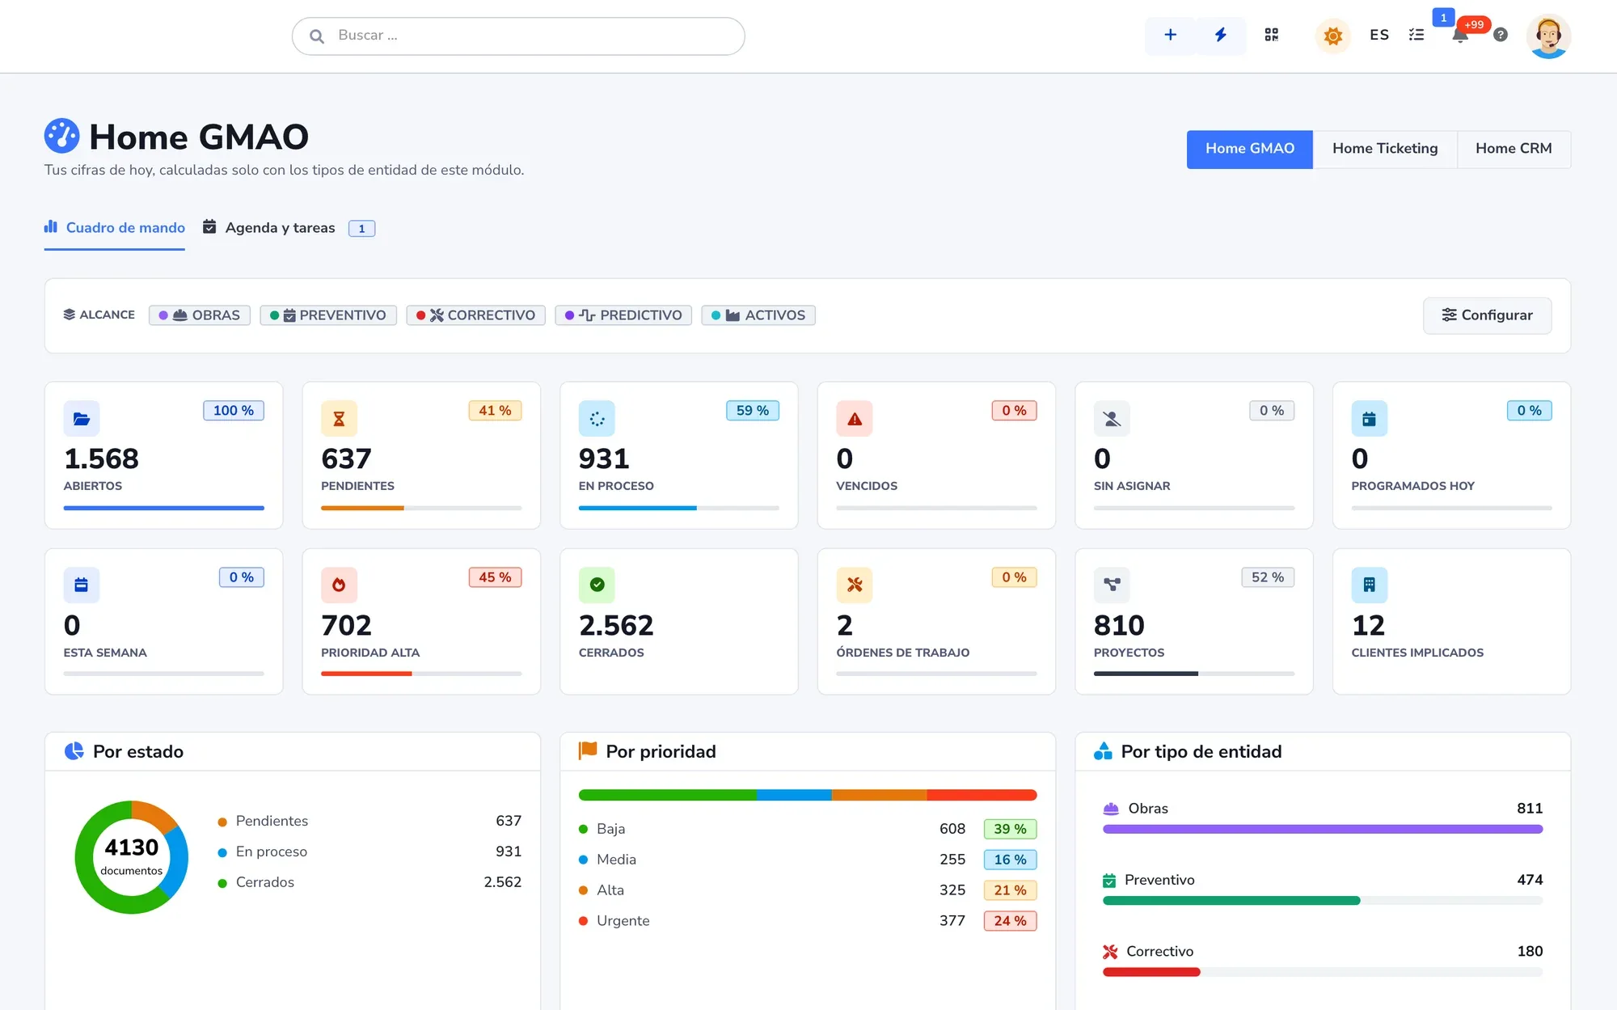Image resolution: width=1617 pixels, height=1010 pixels.
Task: Toggle the PREVENTIVO scope filter
Action: (328, 315)
